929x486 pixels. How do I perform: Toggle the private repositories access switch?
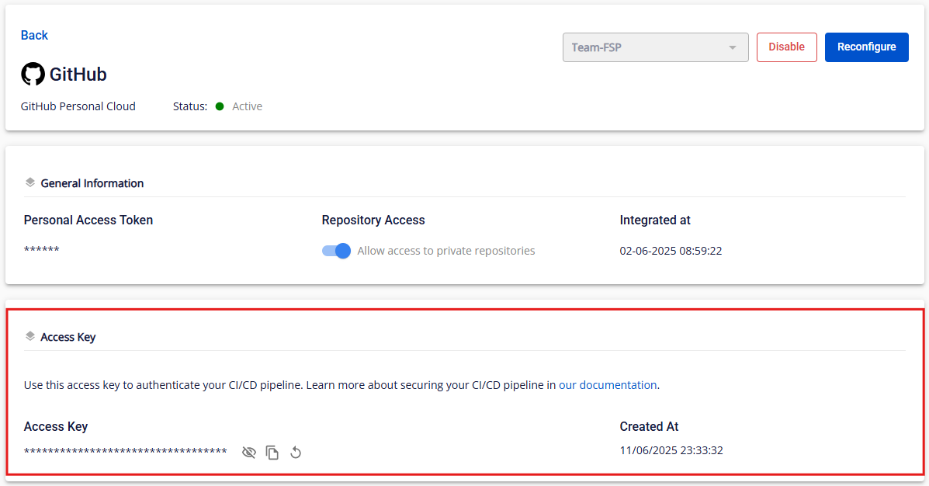point(336,251)
